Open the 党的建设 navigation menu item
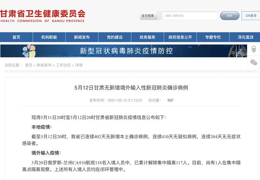Viewport: 260px width, 180px height. click(x=114, y=37)
